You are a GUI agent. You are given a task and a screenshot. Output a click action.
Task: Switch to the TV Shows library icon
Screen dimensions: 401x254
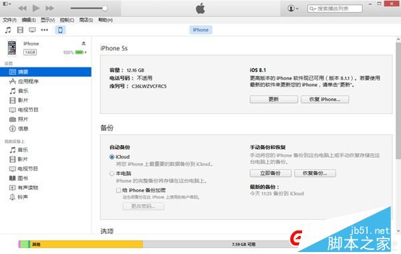click(x=32, y=30)
